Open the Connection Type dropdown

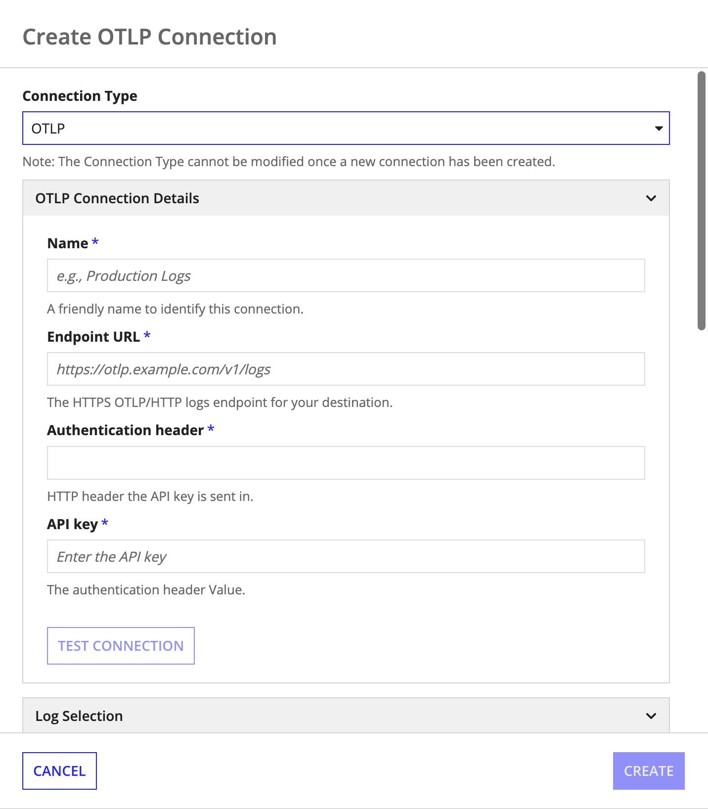[x=346, y=128]
